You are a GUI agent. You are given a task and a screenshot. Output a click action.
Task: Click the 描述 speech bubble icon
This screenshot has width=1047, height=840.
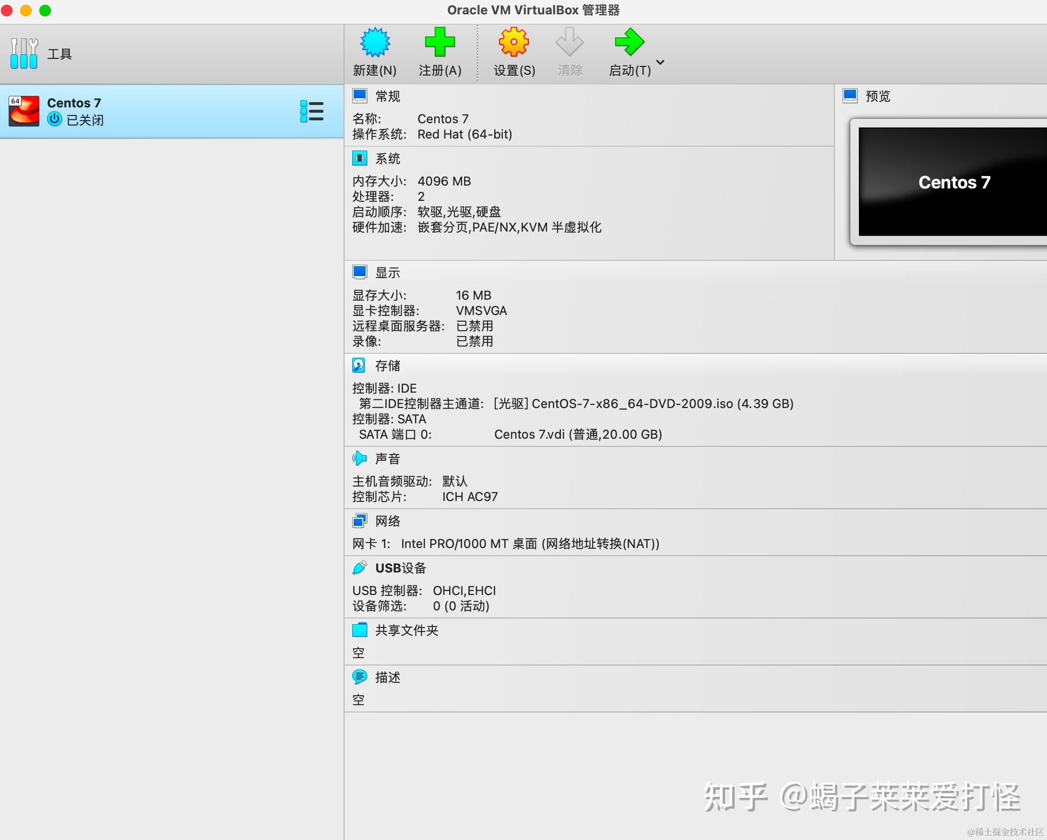[x=359, y=677]
